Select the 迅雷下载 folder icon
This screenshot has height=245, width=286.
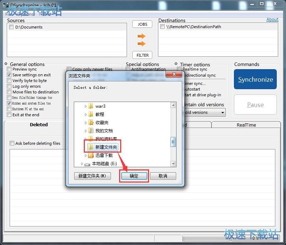pos(91,155)
